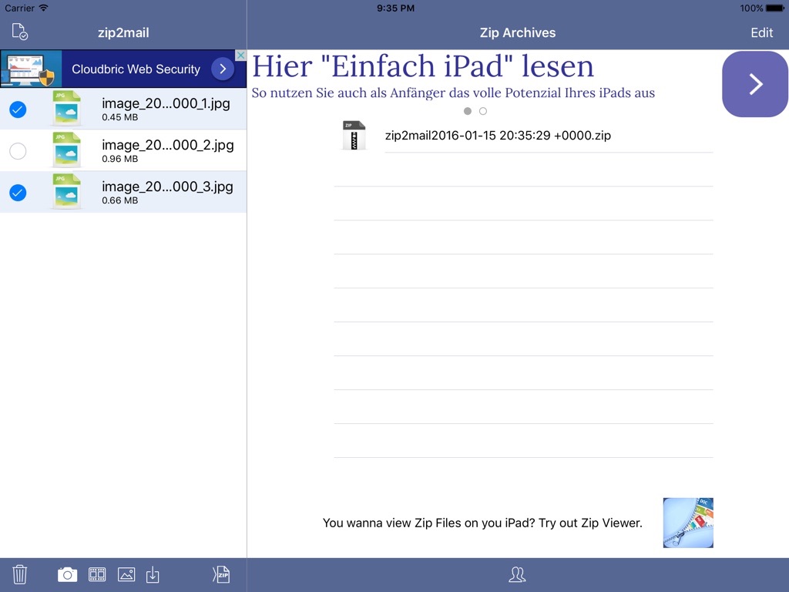Open the "Einfach iPad" lesen headline ad
This screenshot has width=789, height=592.
click(x=423, y=66)
